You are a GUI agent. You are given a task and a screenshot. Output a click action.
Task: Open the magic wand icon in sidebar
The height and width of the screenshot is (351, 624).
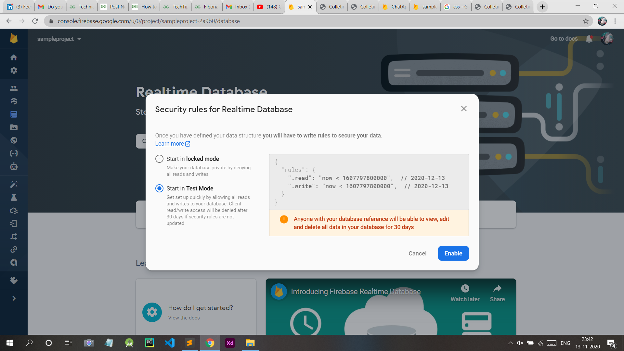[14, 184]
